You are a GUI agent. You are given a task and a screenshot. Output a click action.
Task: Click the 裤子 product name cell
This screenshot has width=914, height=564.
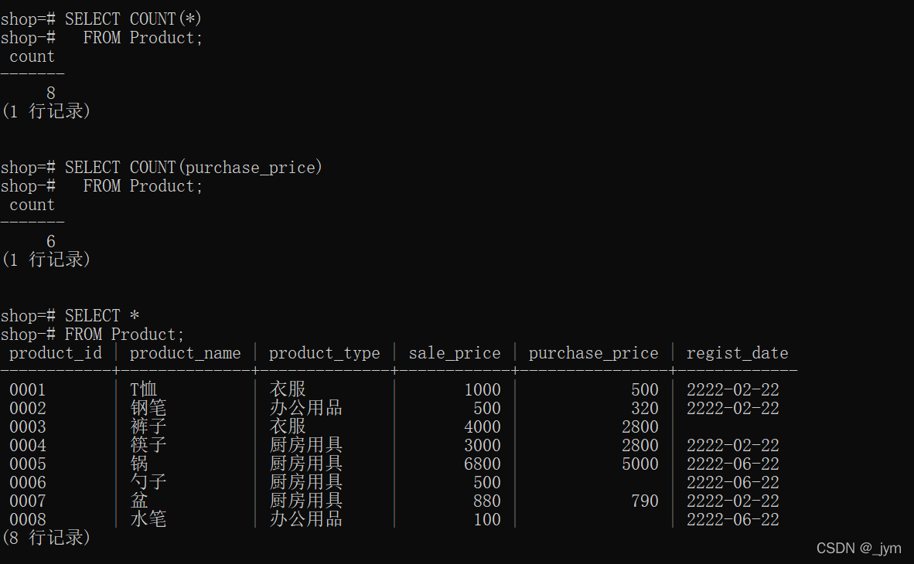click(148, 426)
